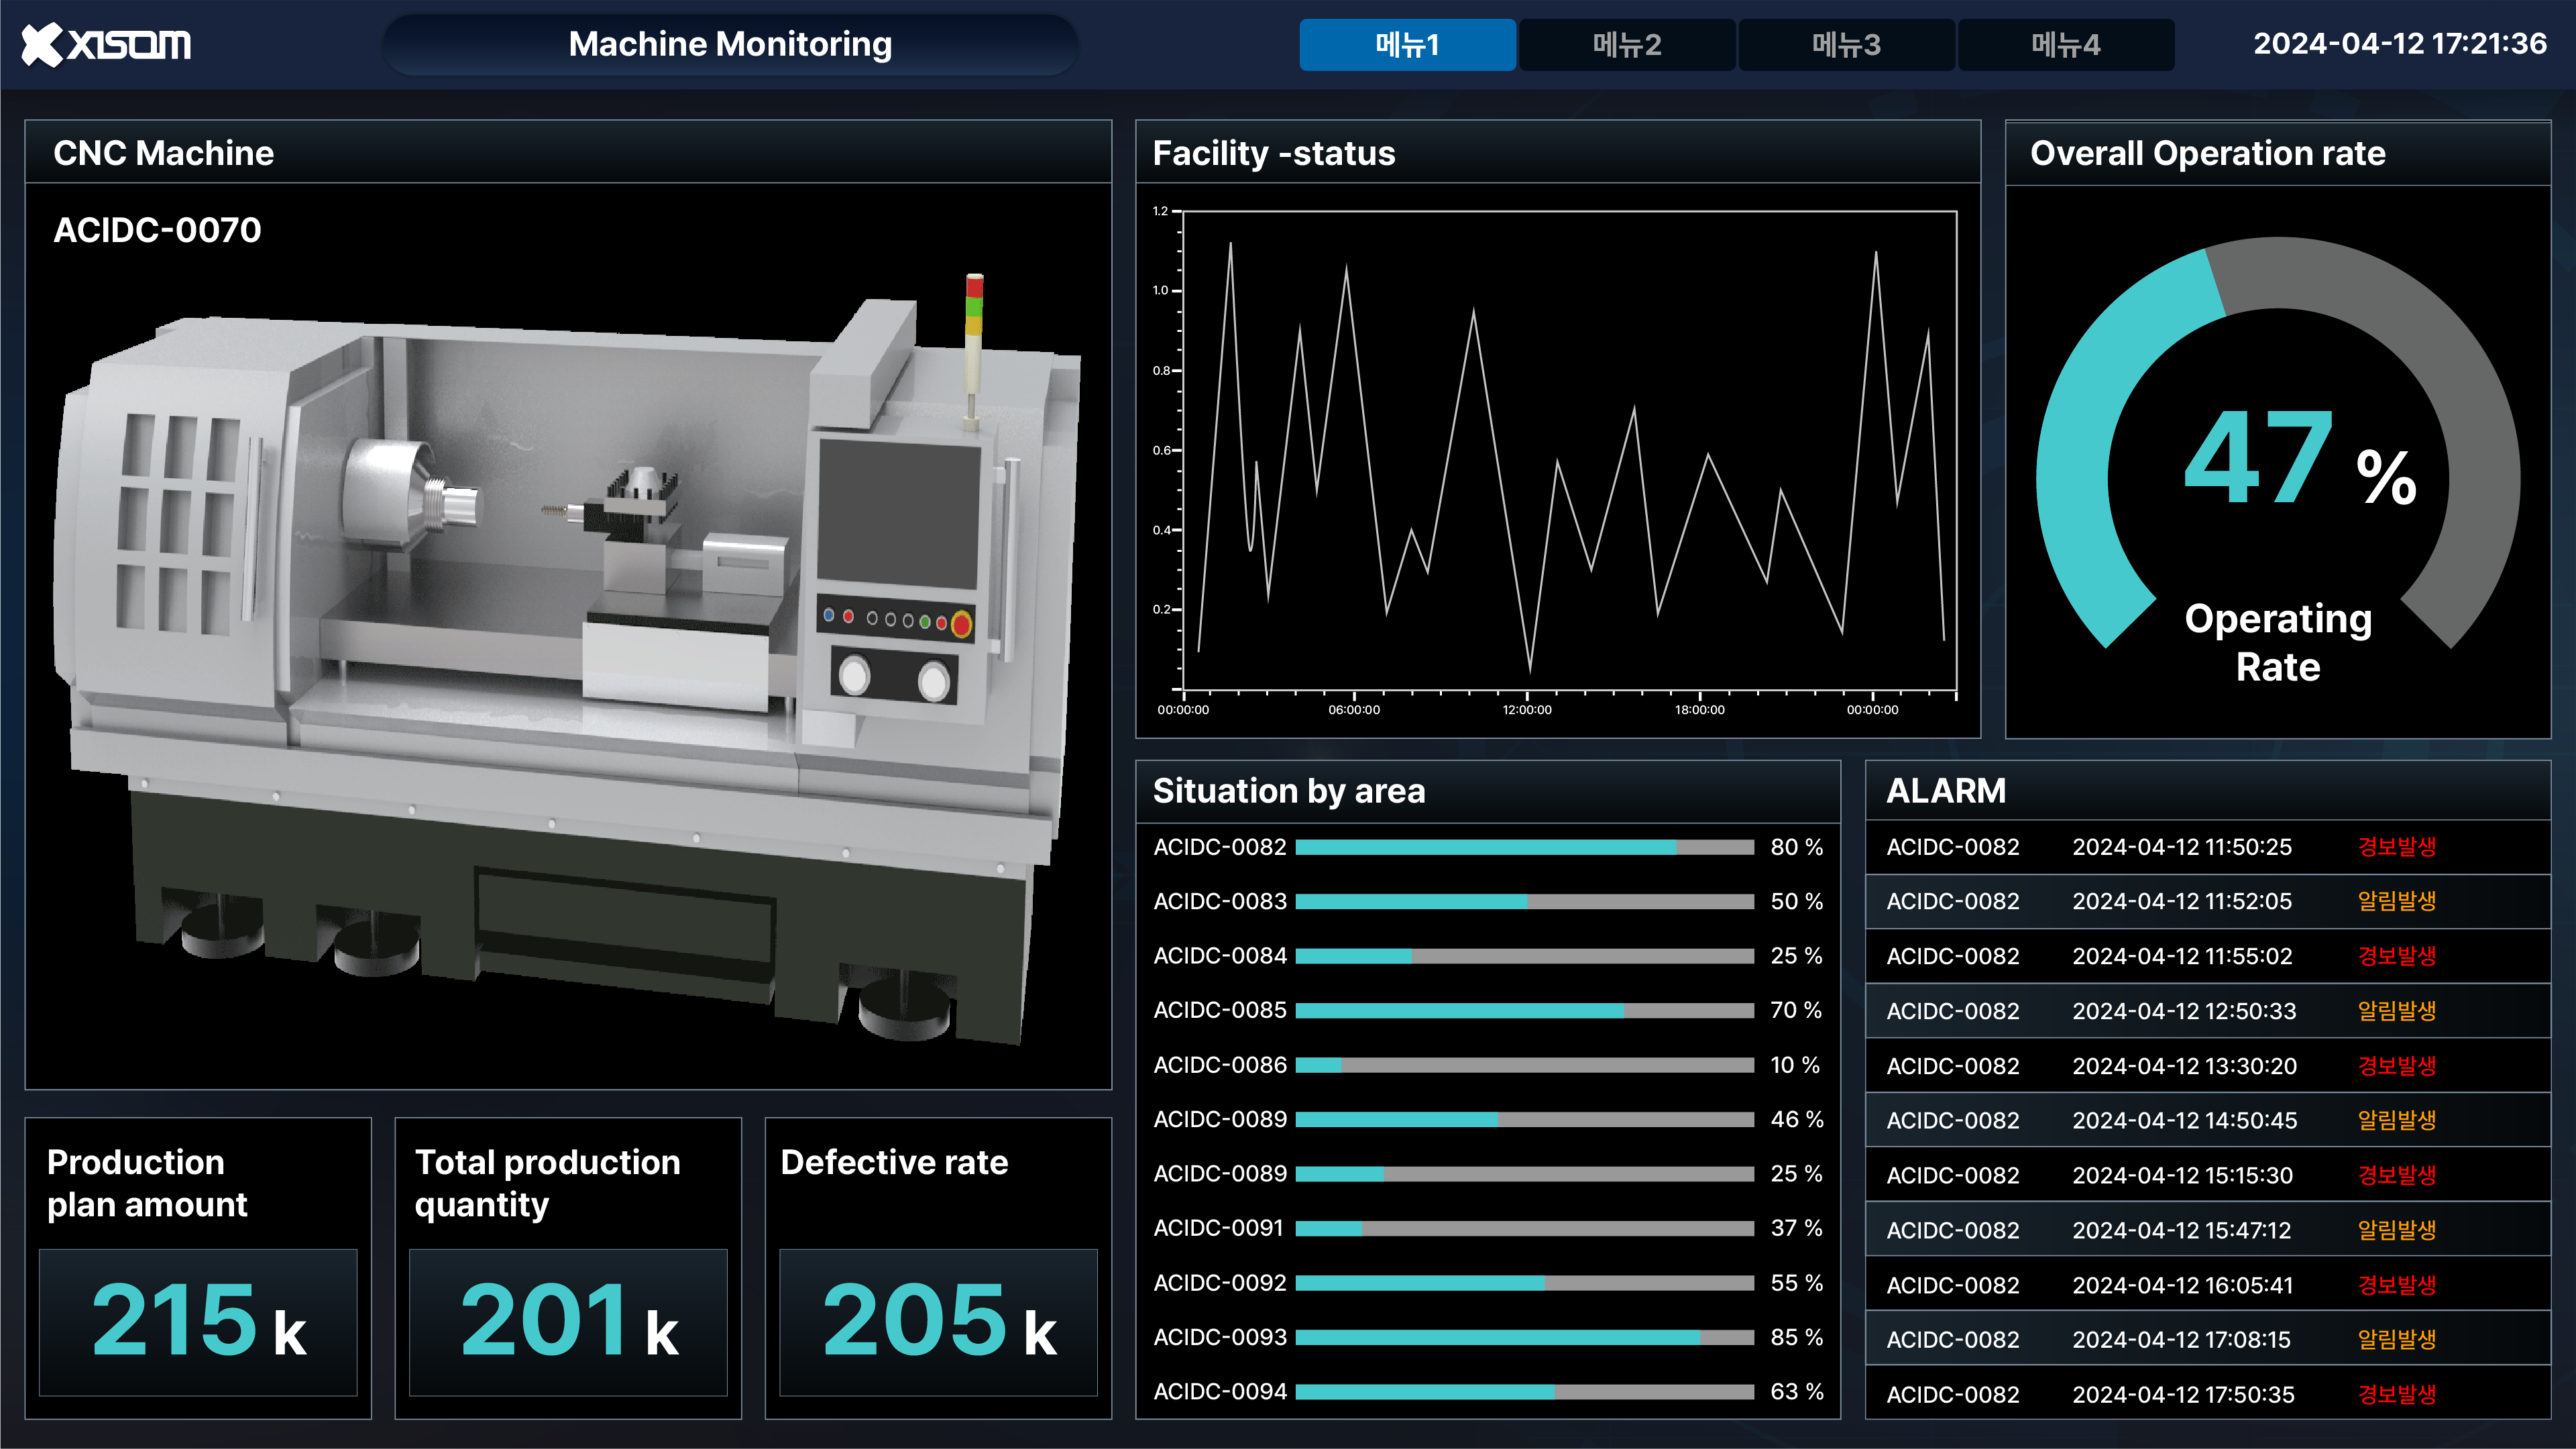Viewport: 2576px width, 1449px height.
Task: Click the ACIDC-0082 progress bar at 80%
Action: (1520, 846)
